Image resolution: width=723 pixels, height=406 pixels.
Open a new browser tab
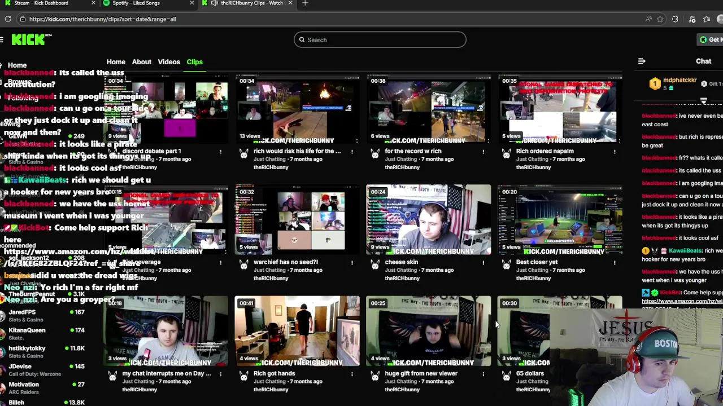(x=305, y=3)
